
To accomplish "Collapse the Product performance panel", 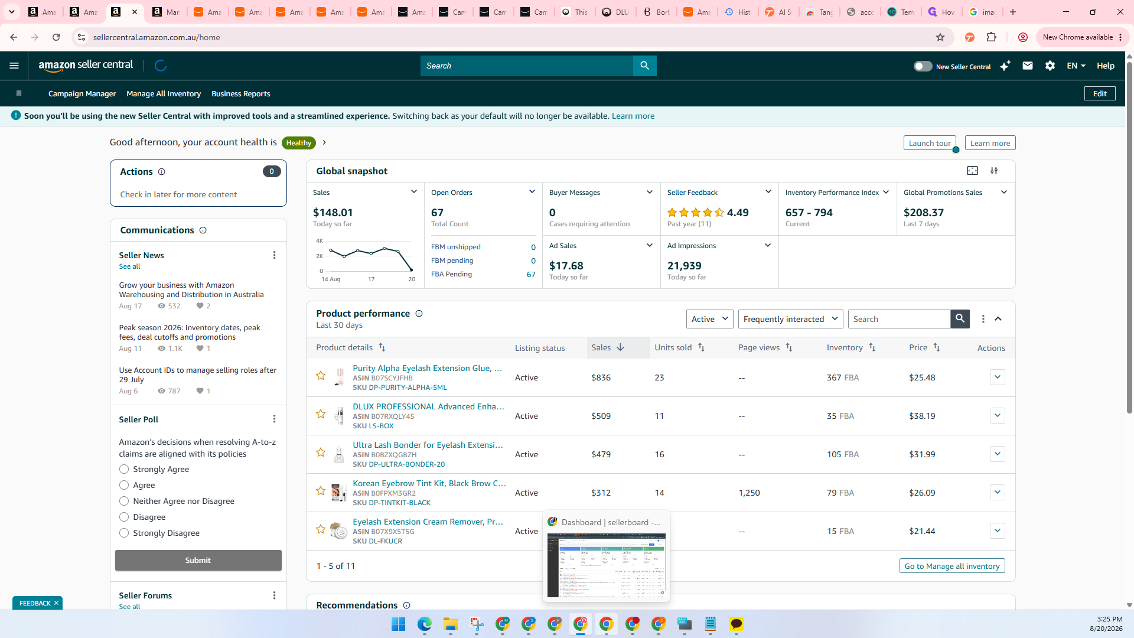I will click(x=998, y=319).
